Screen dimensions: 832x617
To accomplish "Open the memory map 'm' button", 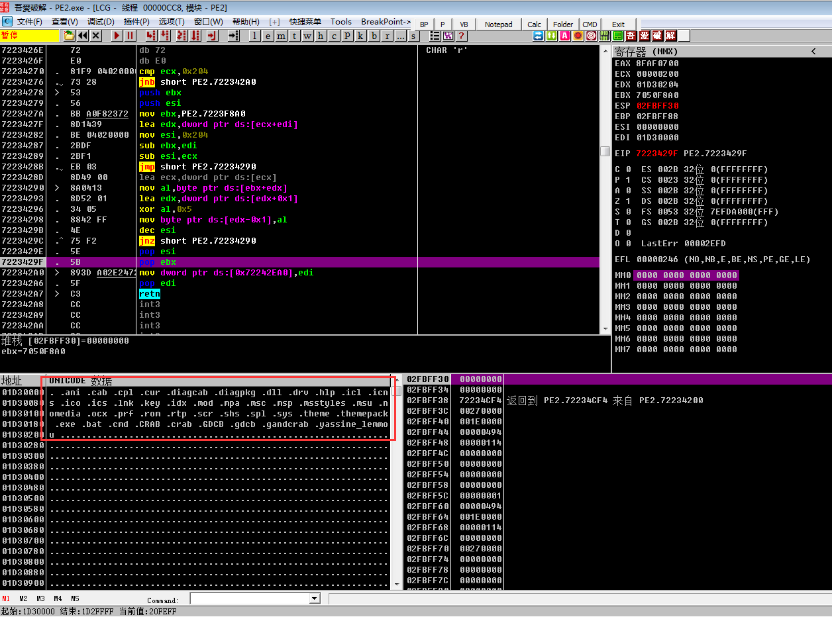I will [281, 36].
